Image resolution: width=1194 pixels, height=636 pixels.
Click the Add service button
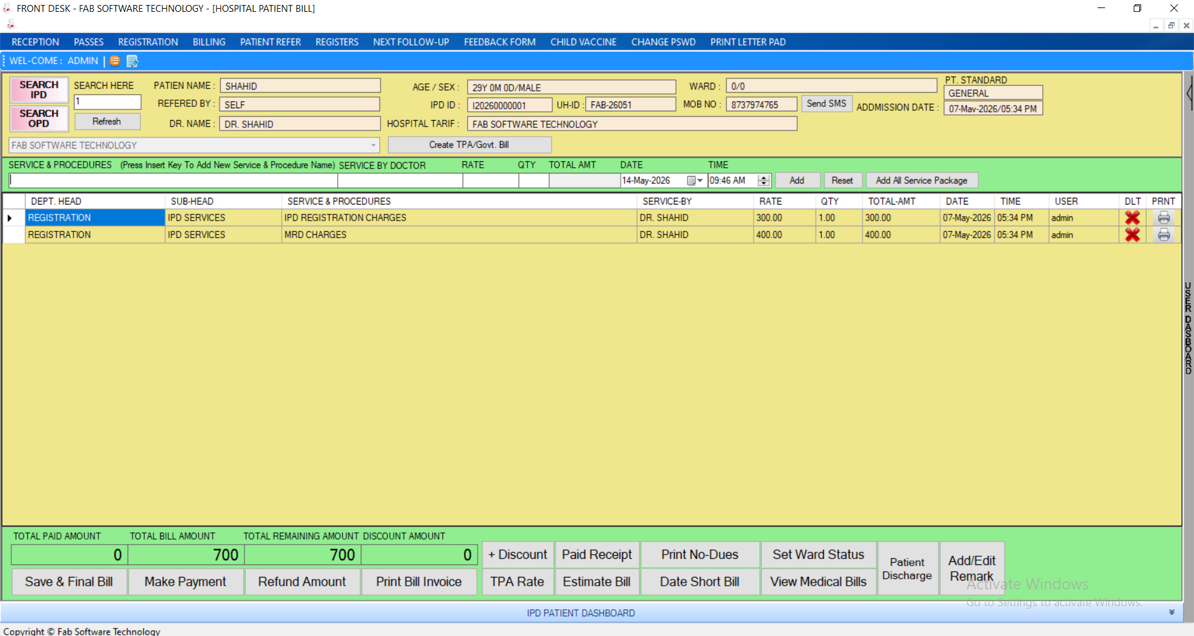[x=797, y=180]
